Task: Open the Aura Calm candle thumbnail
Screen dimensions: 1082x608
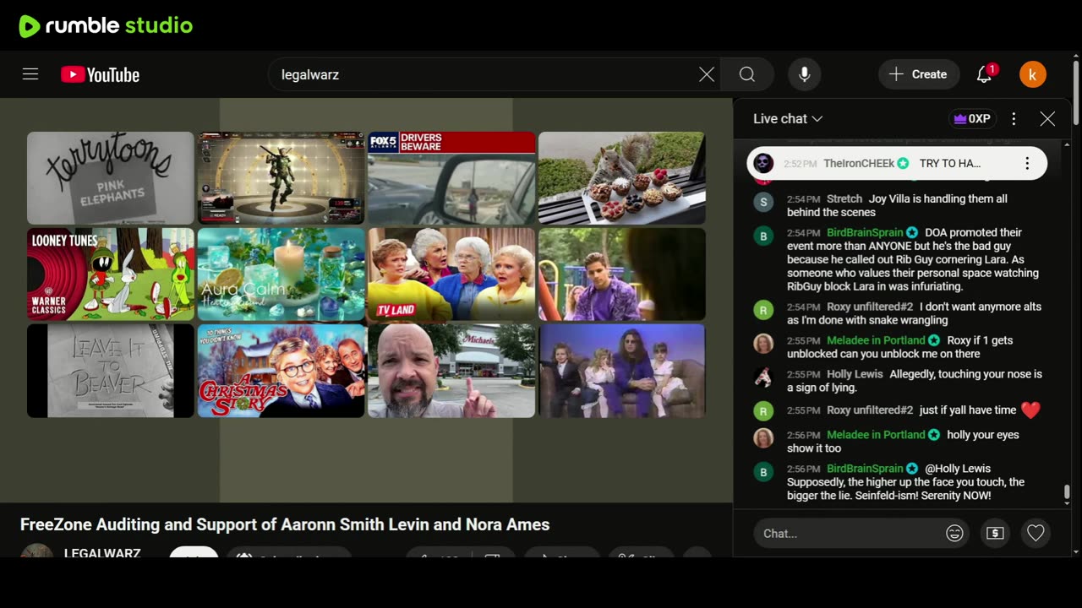Action: 281,274
